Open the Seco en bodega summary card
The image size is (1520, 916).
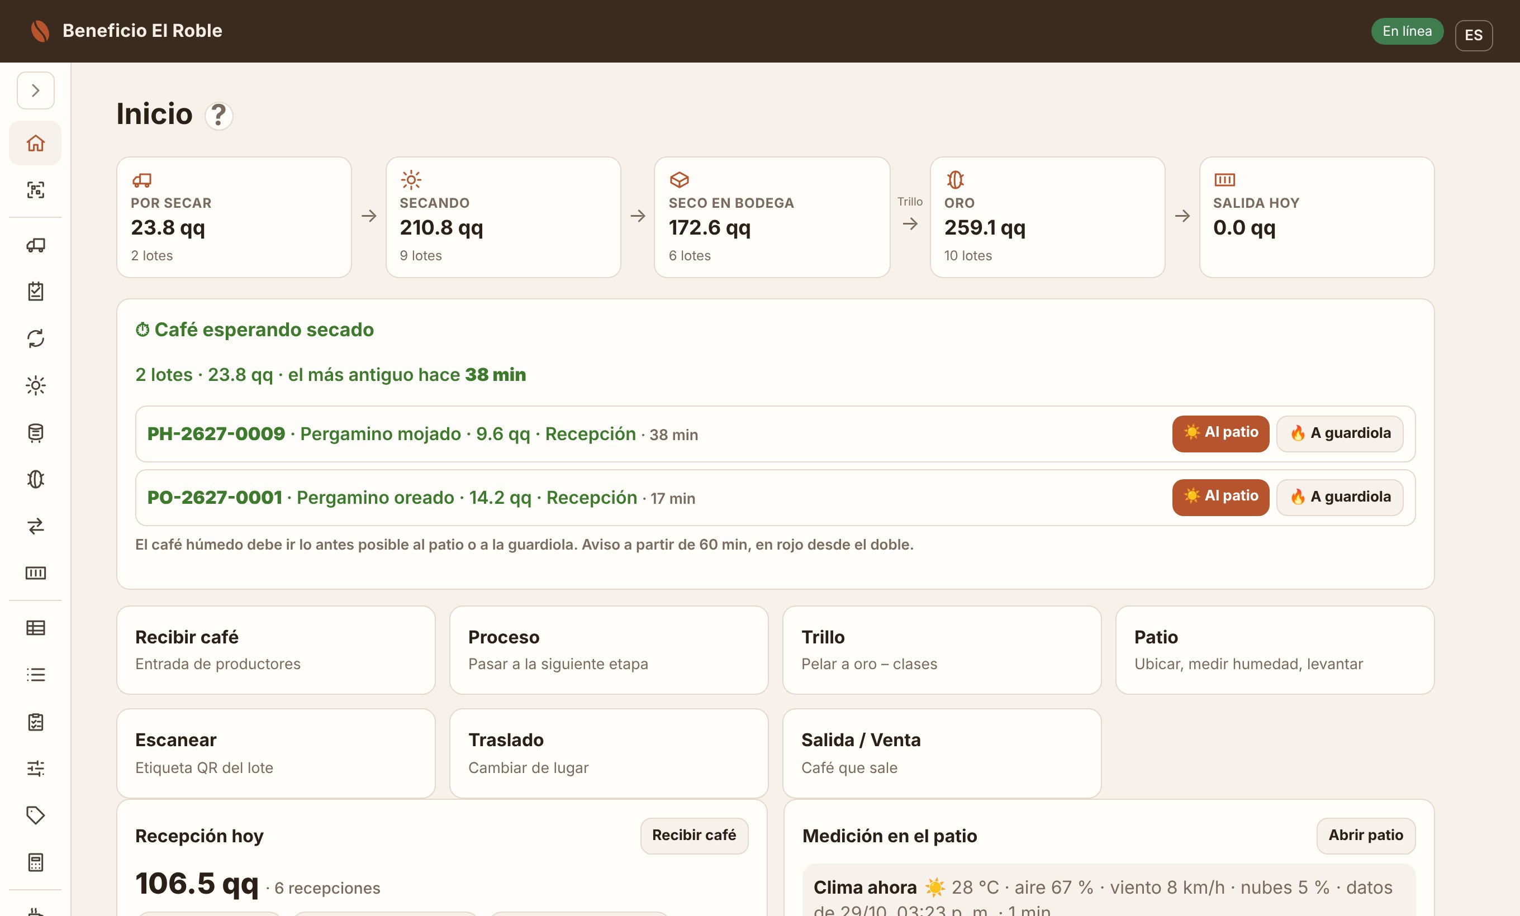772,217
